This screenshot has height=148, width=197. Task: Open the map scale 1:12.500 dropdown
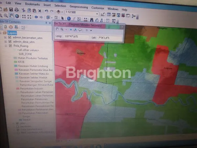tap(97, 14)
